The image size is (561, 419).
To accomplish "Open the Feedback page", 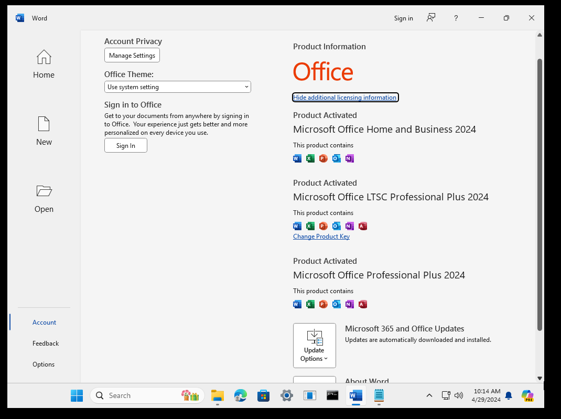I will click(x=46, y=343).
